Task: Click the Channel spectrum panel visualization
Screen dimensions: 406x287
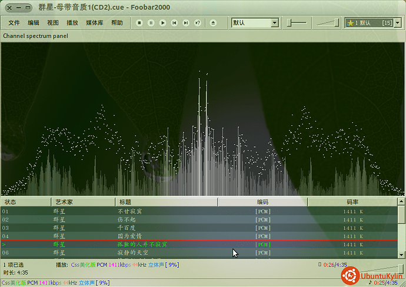Action: [203, 119]
